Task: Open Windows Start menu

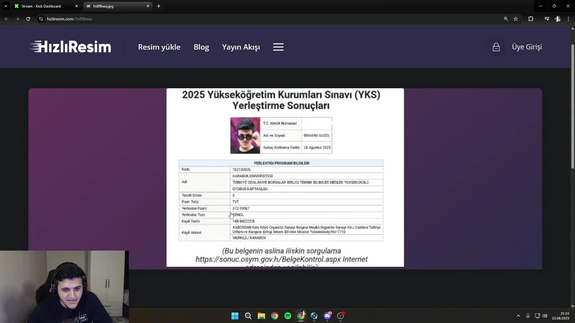Action: 235,316
